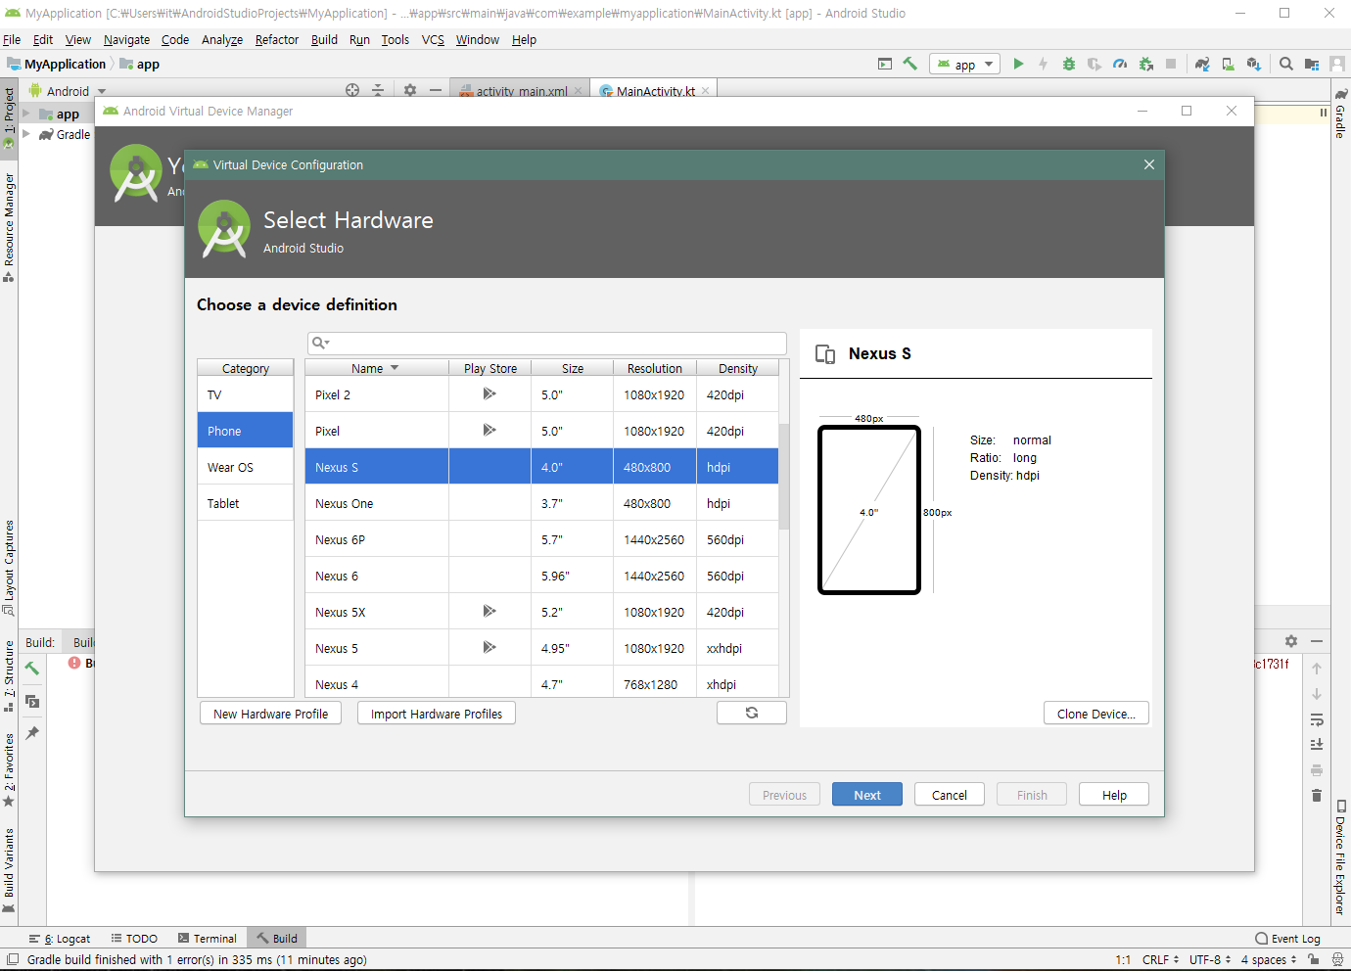1351x971 pixels.
Task: Click the Build panel trash icon
Action: 1317,795
